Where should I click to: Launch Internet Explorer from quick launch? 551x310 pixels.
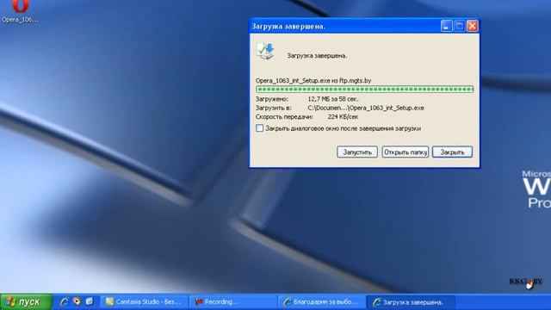(x=64, y=301)
